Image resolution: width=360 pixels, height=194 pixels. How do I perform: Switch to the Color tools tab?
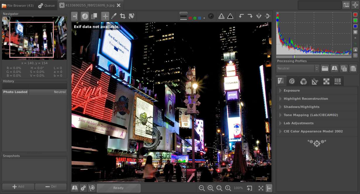tap(303, 81)
